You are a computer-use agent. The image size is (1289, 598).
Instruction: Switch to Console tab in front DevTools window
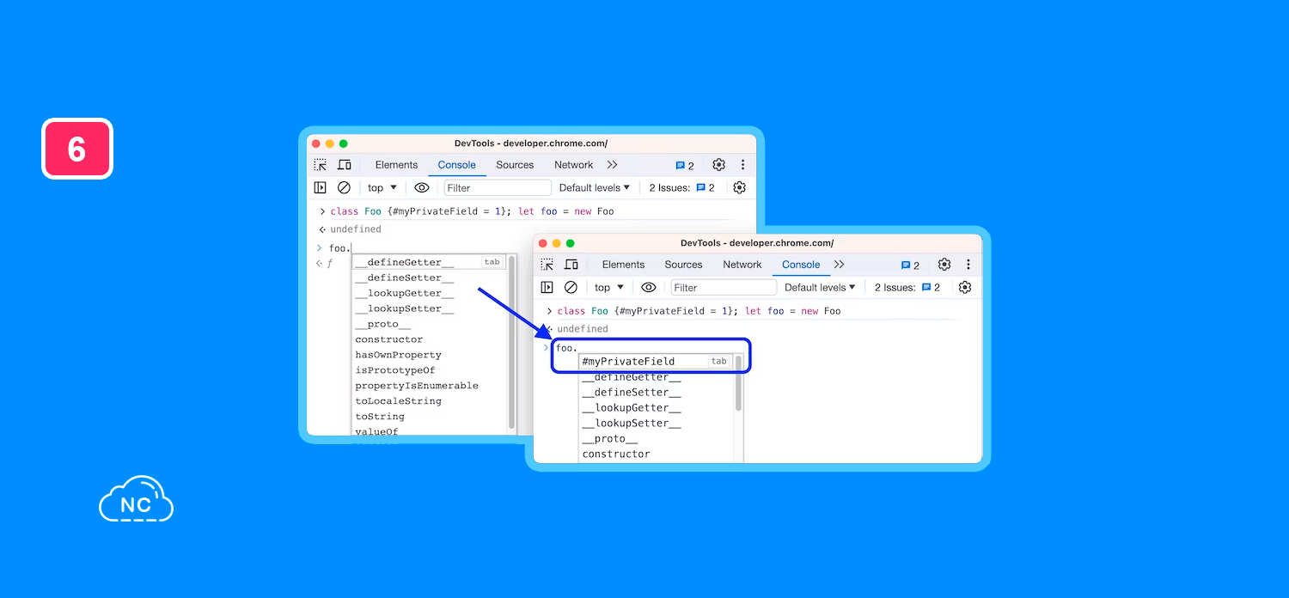click(801, 265)
